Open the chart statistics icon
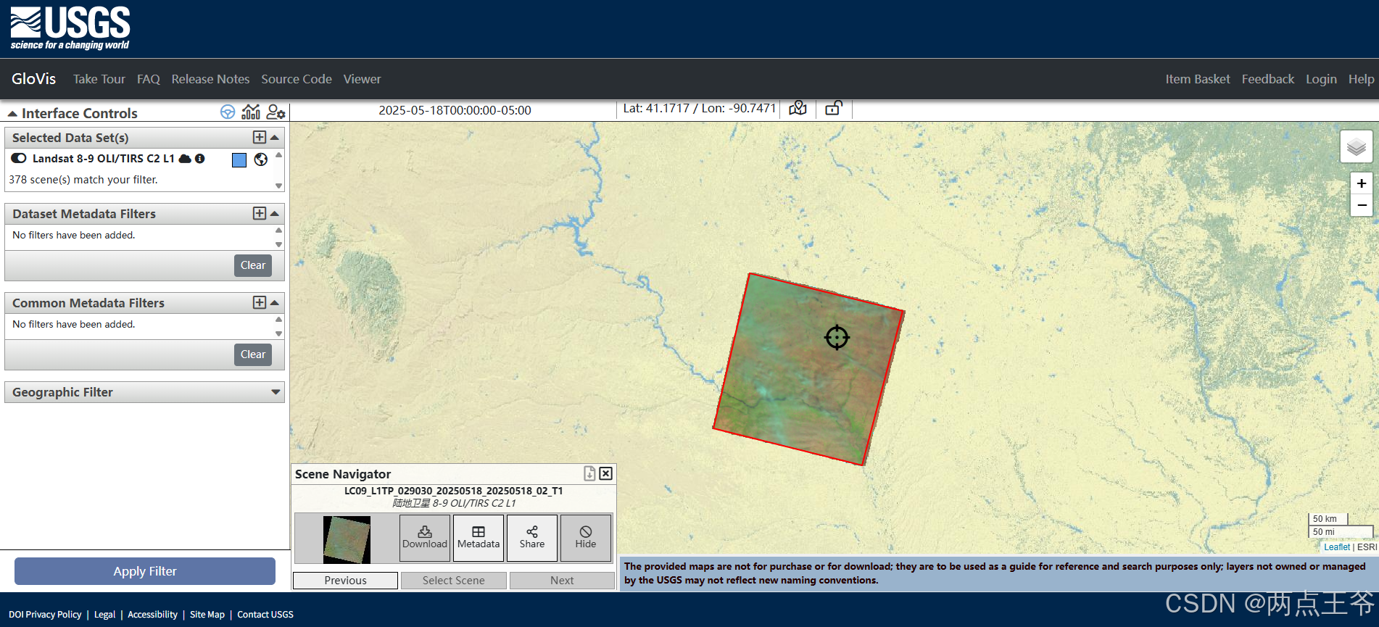The width and height of the screenshot is (1379, 627). click(251, 112)
